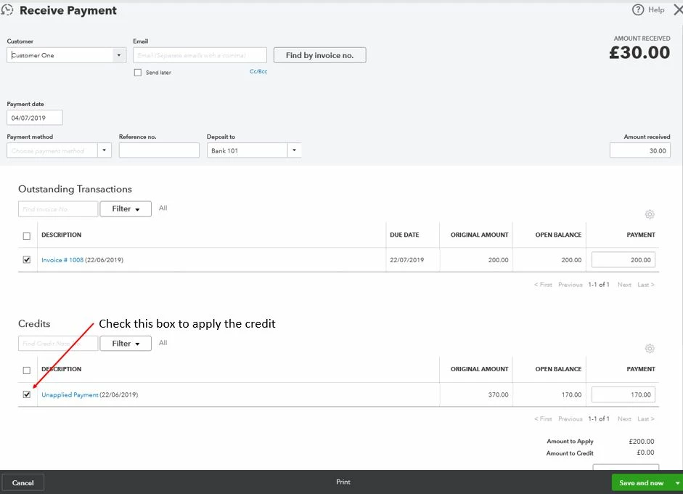Click the Cc/Bcc link
This screenshot has width=683, height=494.
[x=258, y=71]
